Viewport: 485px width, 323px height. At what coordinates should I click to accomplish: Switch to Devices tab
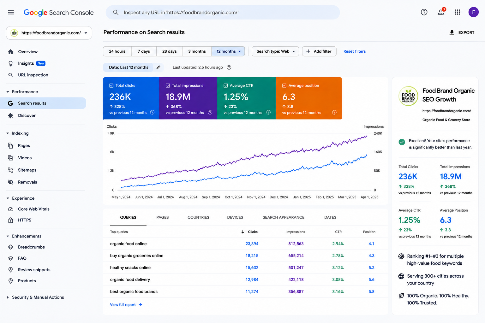pos(235,217)
